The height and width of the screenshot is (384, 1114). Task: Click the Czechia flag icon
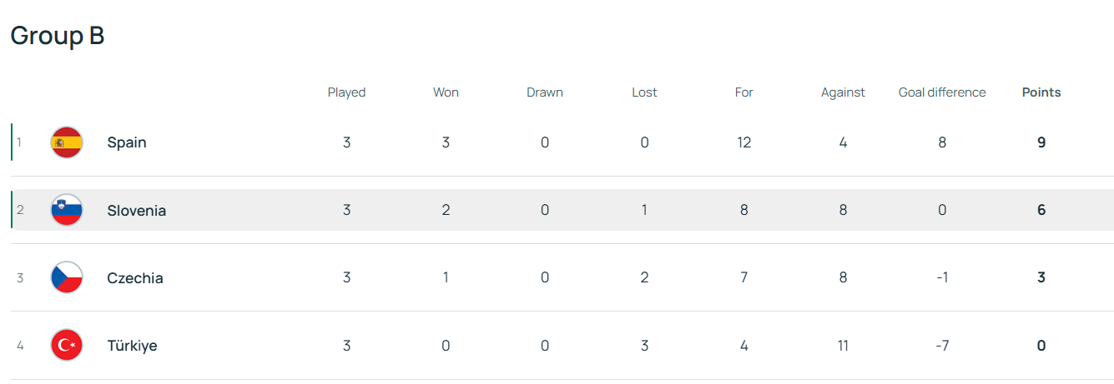67,277
